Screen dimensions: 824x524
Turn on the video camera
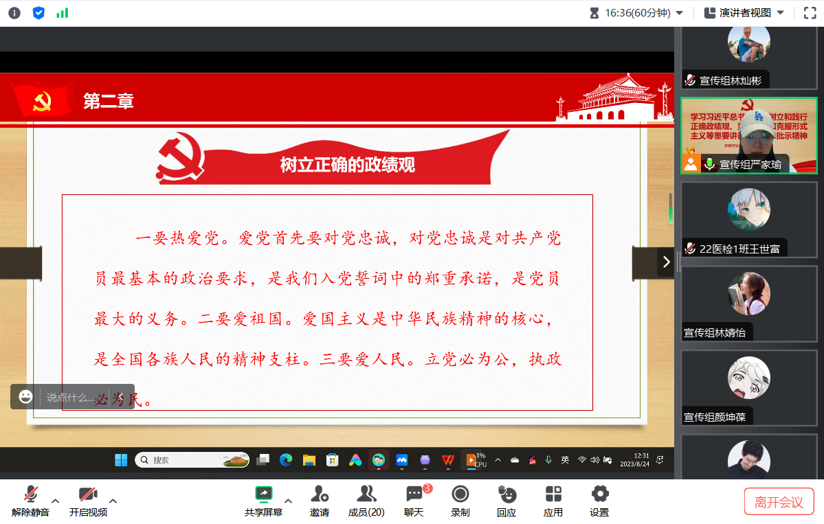[88, 501]
